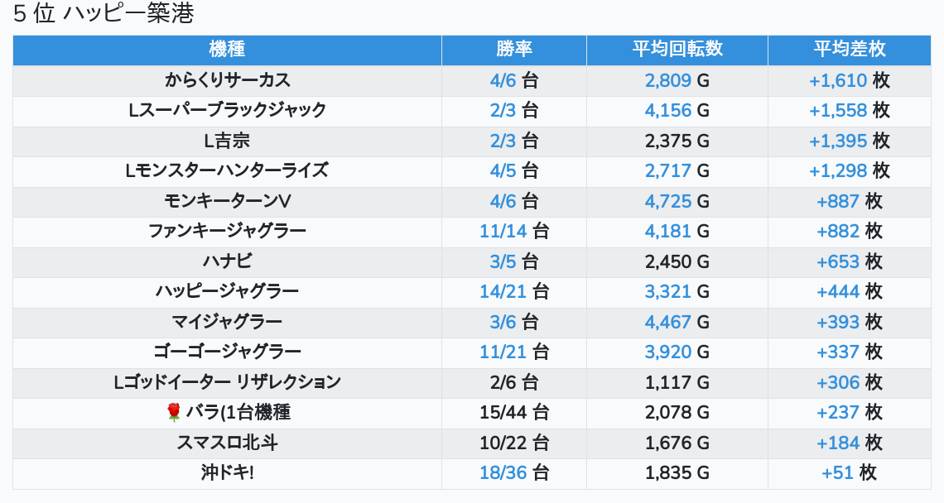Click the 平均回転数 column header

click(x=677, y=50)
